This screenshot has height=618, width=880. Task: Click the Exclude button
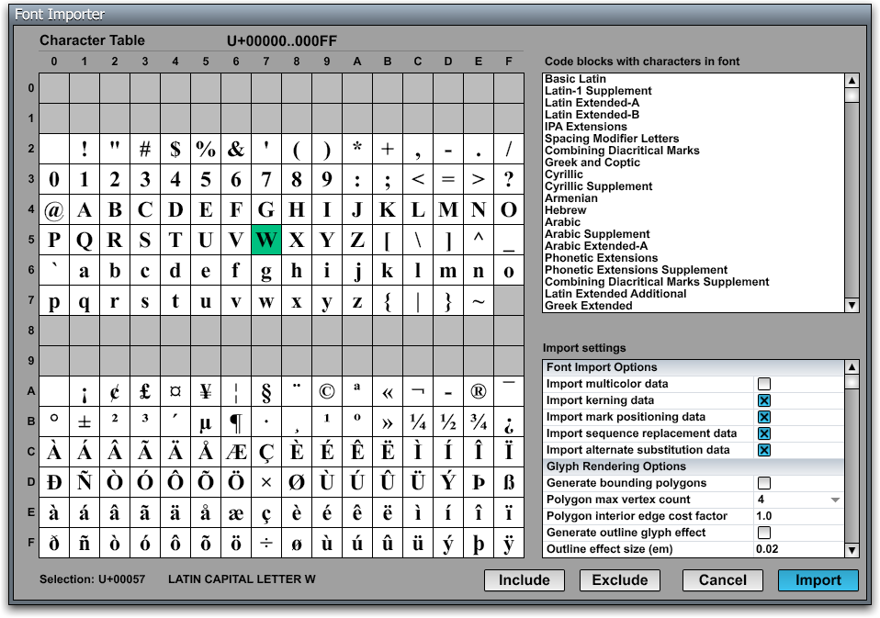point(620,579)
